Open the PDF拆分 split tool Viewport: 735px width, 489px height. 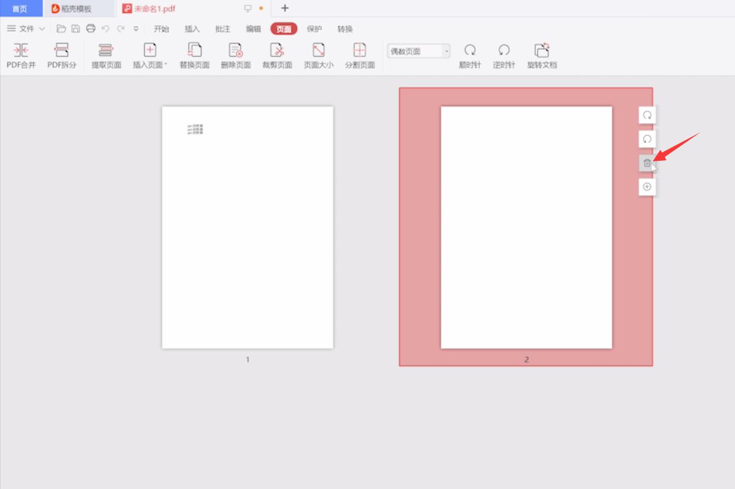(61, 56)
